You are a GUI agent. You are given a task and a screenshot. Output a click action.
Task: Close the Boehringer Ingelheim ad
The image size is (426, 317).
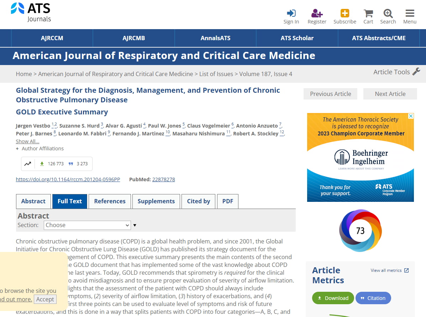click(411, 116)
